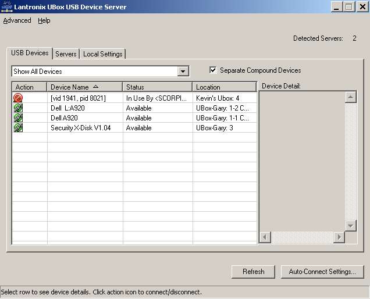Open the Advanced menu
Viewport: 370px width, 299px height.
click(17, 20)
